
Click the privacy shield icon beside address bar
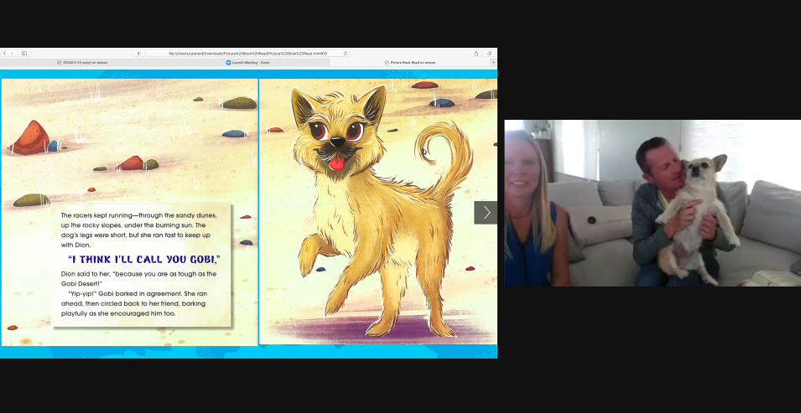tap(139, 53)
